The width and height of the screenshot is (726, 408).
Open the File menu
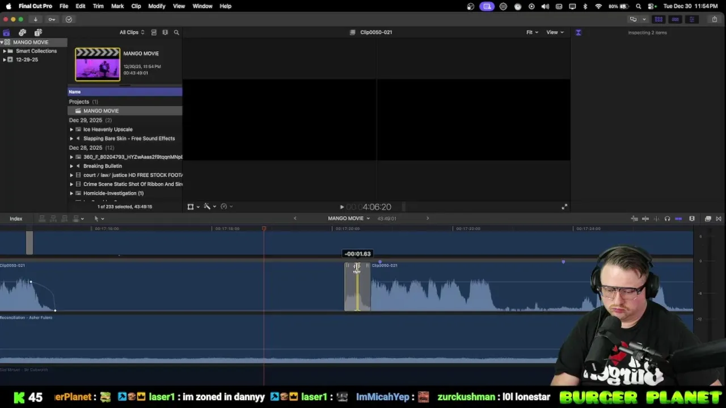[64, 6]
